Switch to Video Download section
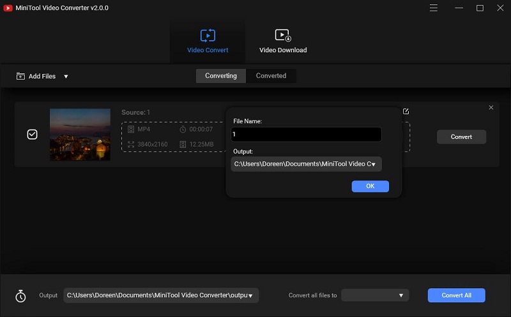Screen dimensions: 511x317 pos(283,41)
